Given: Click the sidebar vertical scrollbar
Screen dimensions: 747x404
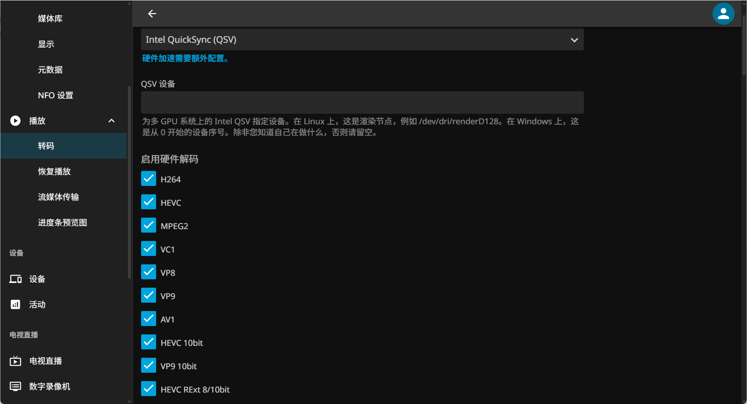Looking at the screenshot, I should [x=129, y=182].
